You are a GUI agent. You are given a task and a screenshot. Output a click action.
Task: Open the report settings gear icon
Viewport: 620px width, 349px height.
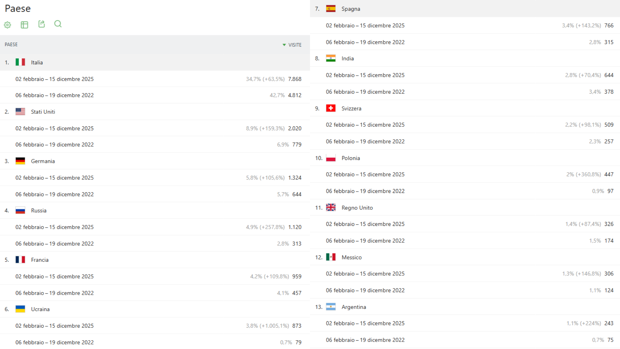(x=7, y=25)
